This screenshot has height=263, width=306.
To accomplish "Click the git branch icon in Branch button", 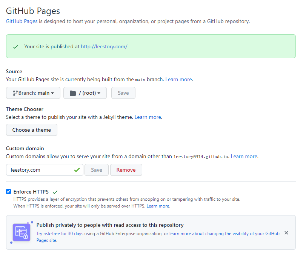I will 15,93.
